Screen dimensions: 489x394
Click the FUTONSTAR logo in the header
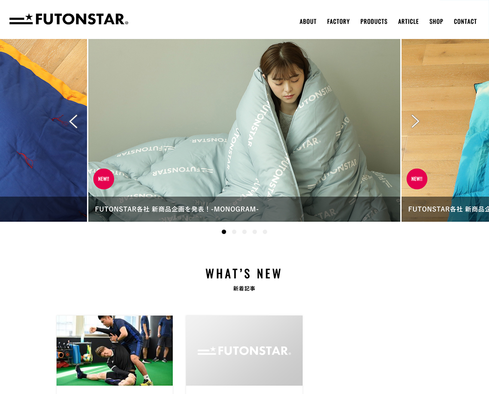click(69, 19)
